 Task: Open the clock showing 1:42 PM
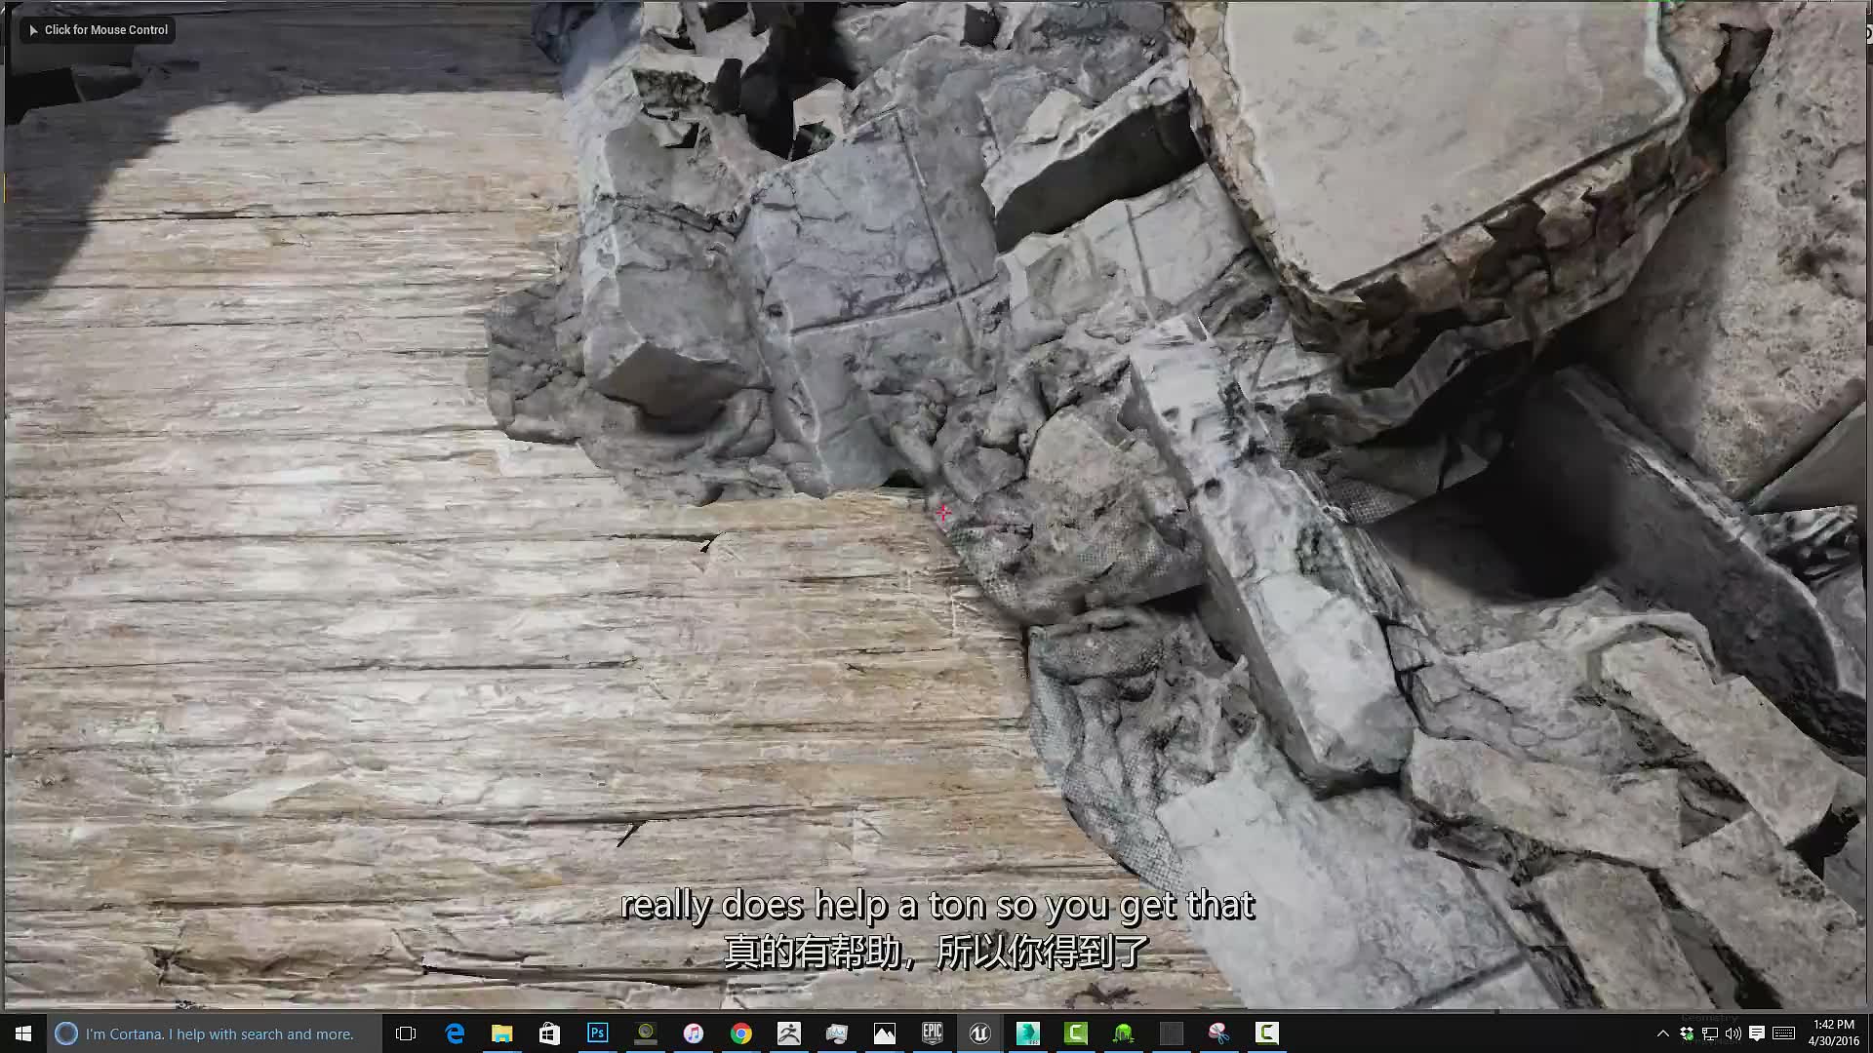tap(1834, 1033)
